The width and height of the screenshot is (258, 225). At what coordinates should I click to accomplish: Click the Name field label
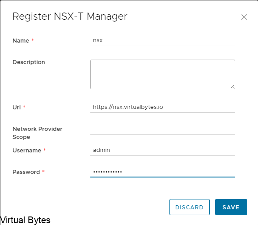[21, 41]
